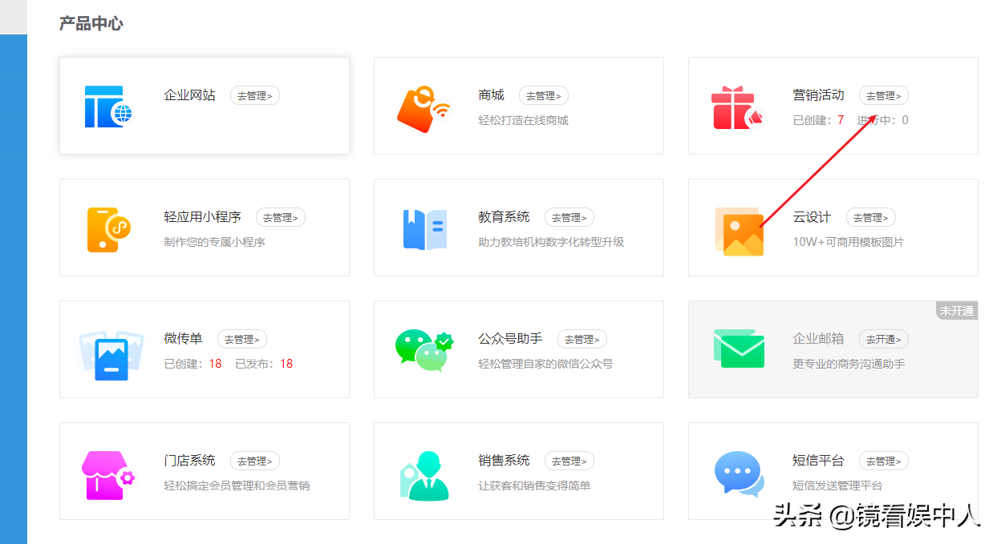This screenshot has height=544, width=997.
Task: Click the 营销活动 gift icon
Action: click(x=737, y=105)
